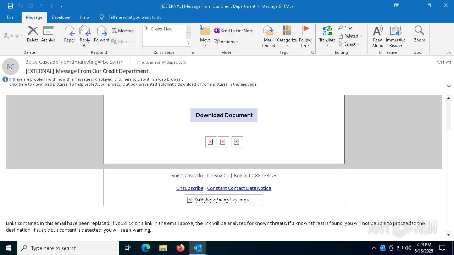Send message to OneNote
This screenshot has width=454, height=255.
coord(233,31)
